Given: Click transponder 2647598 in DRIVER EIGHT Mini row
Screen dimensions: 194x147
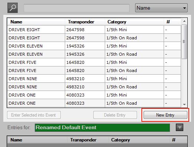Looking at the screenshot, I should [85, 30].
